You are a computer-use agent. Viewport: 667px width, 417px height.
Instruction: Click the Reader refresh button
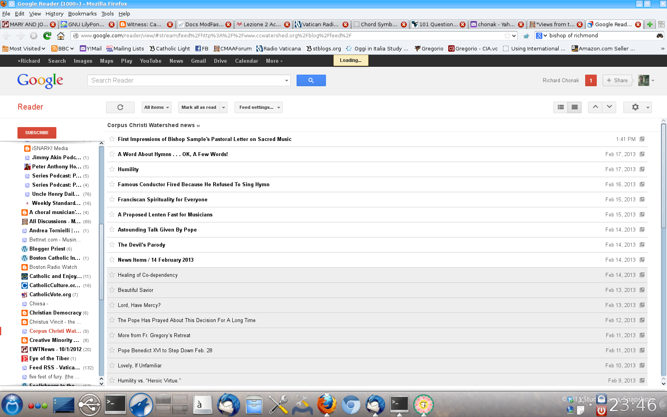point(120,107)
